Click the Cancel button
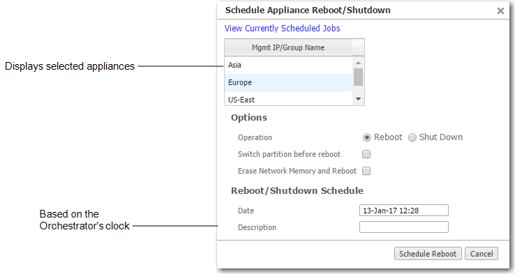 click(482, 254)
